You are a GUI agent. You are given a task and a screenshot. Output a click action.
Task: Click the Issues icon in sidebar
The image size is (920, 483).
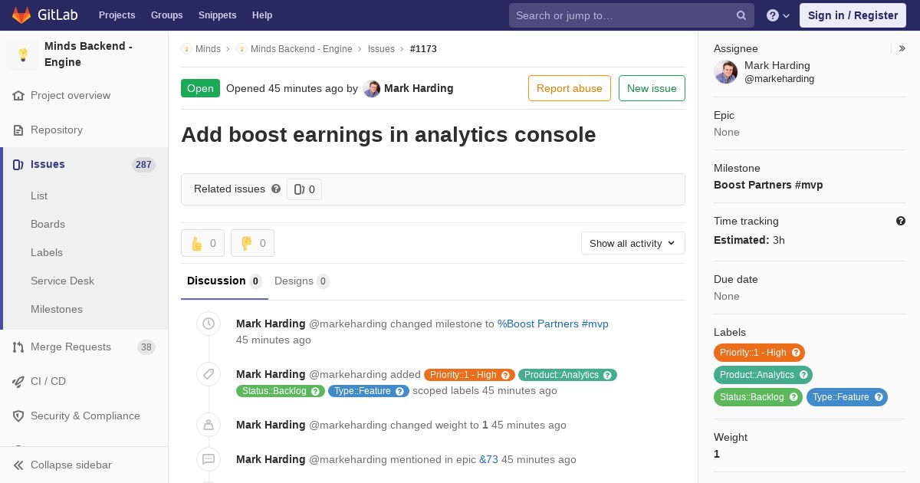[x=18, y=165]
